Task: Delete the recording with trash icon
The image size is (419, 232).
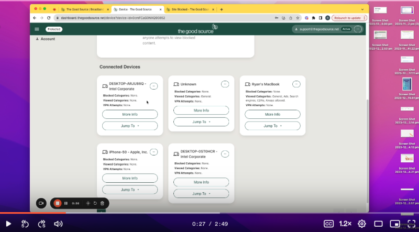Action: click(x=102, y=203)
